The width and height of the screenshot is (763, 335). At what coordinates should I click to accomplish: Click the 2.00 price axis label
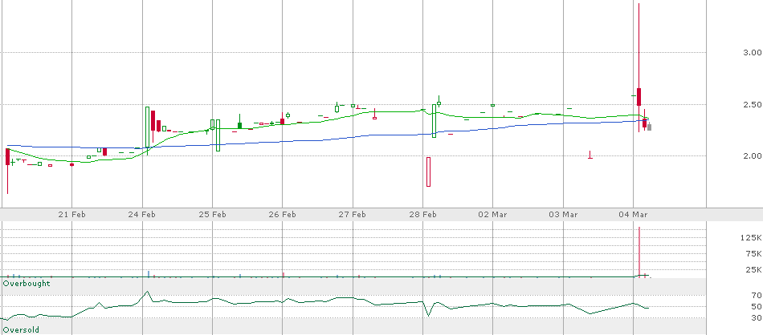coord(753,155)
